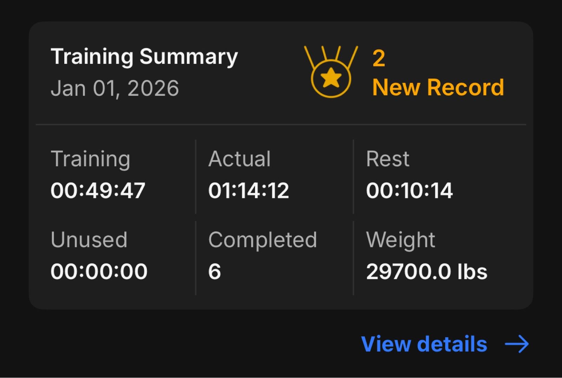Screen dimensions: 562x378
Task: Tap the Completed count 6
Action: pos(215,272)
